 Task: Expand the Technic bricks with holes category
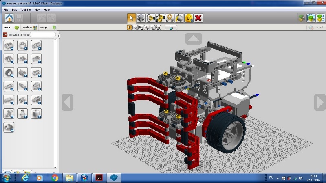point(36,45)
